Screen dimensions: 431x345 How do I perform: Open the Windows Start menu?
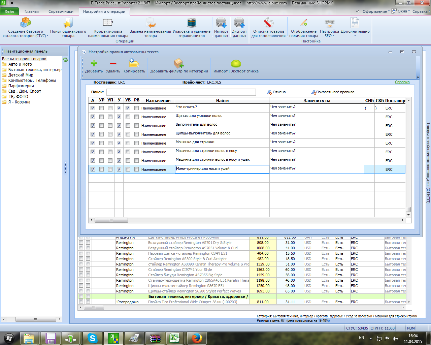(x=9, y=338)
